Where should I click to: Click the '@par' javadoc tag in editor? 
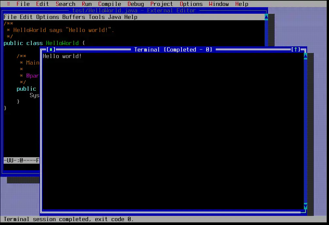tap(33, 76)
